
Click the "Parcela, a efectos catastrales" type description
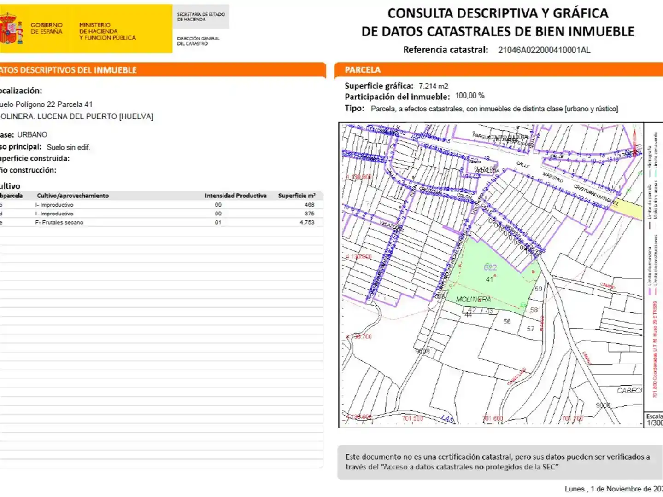coord(494,109)
